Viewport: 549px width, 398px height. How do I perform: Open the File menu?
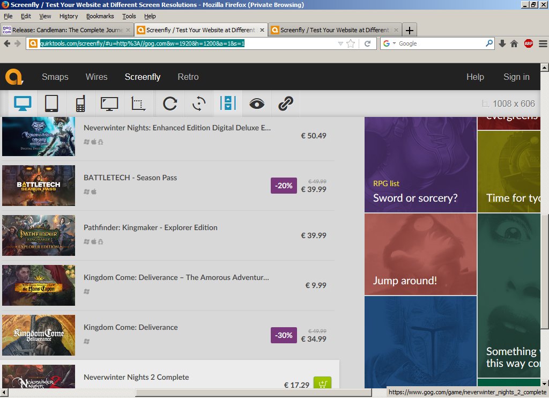pyautogui.click(x=8, y=16)
